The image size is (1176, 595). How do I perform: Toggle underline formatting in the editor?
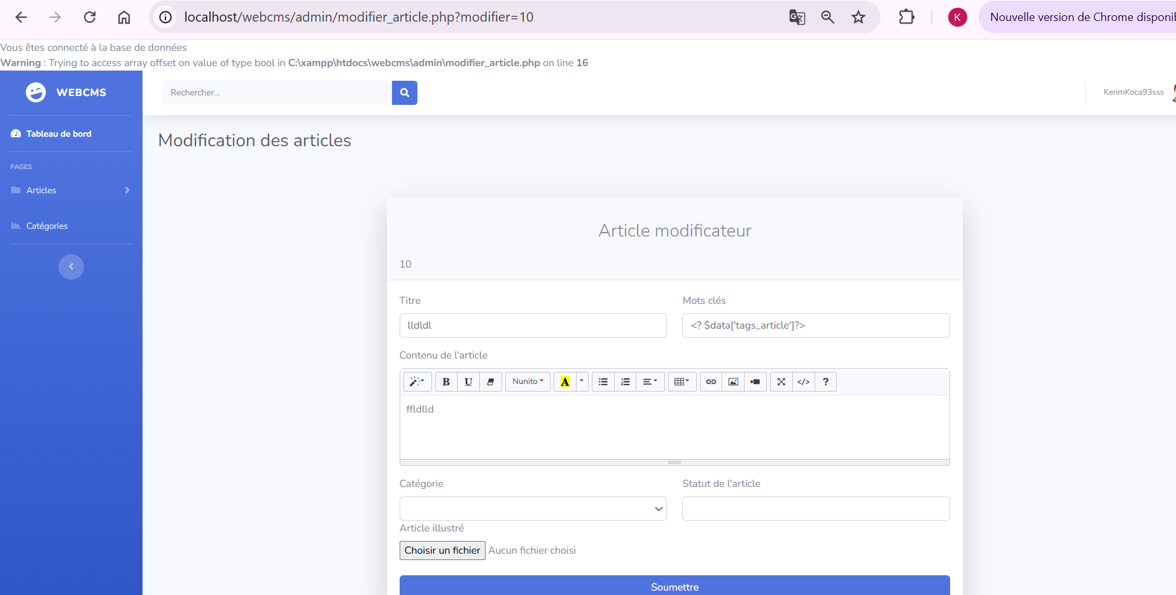pyautogui.click(x=468, y=382)
